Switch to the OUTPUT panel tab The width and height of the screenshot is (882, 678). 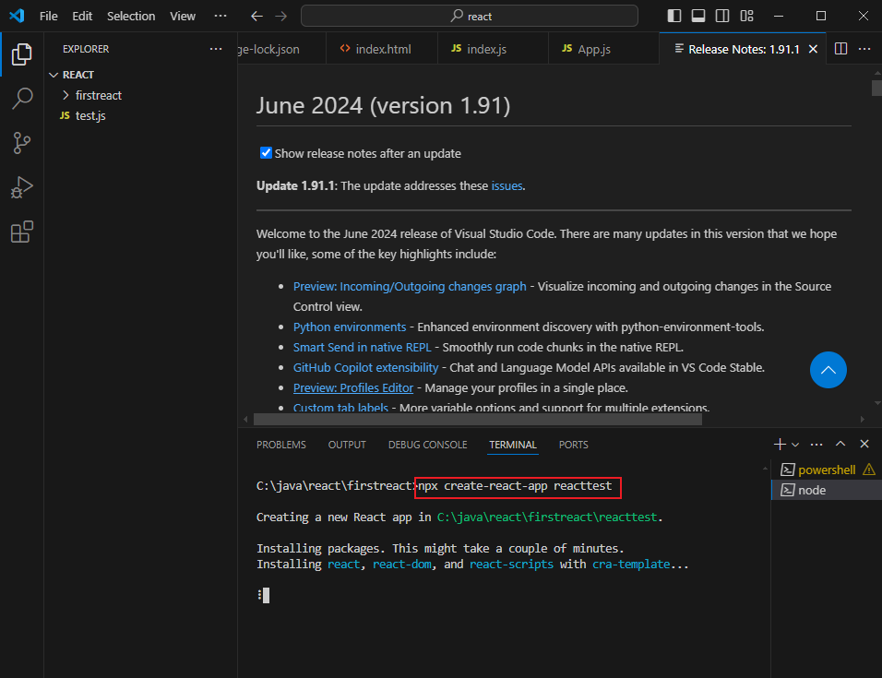(x=347, y=444)
